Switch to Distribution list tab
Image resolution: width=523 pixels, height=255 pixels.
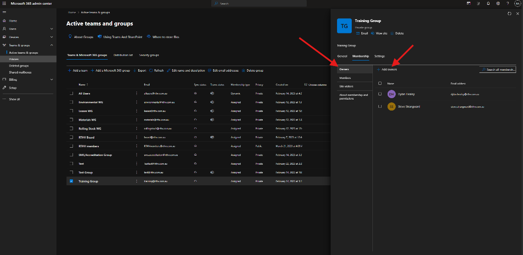(x=123, y=55)
